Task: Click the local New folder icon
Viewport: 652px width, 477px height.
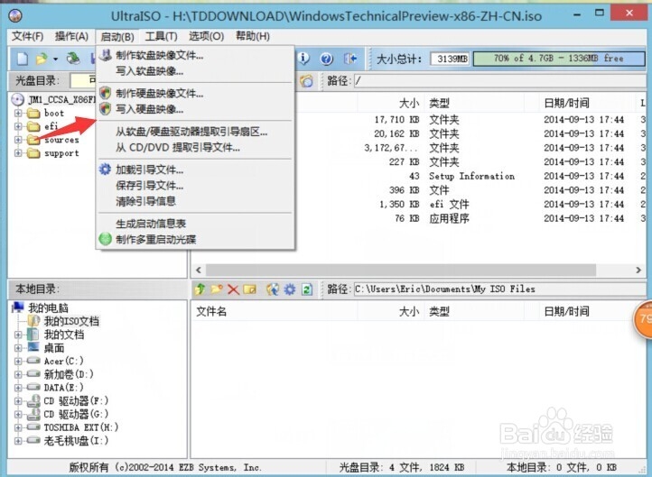Action: (217, 289)
